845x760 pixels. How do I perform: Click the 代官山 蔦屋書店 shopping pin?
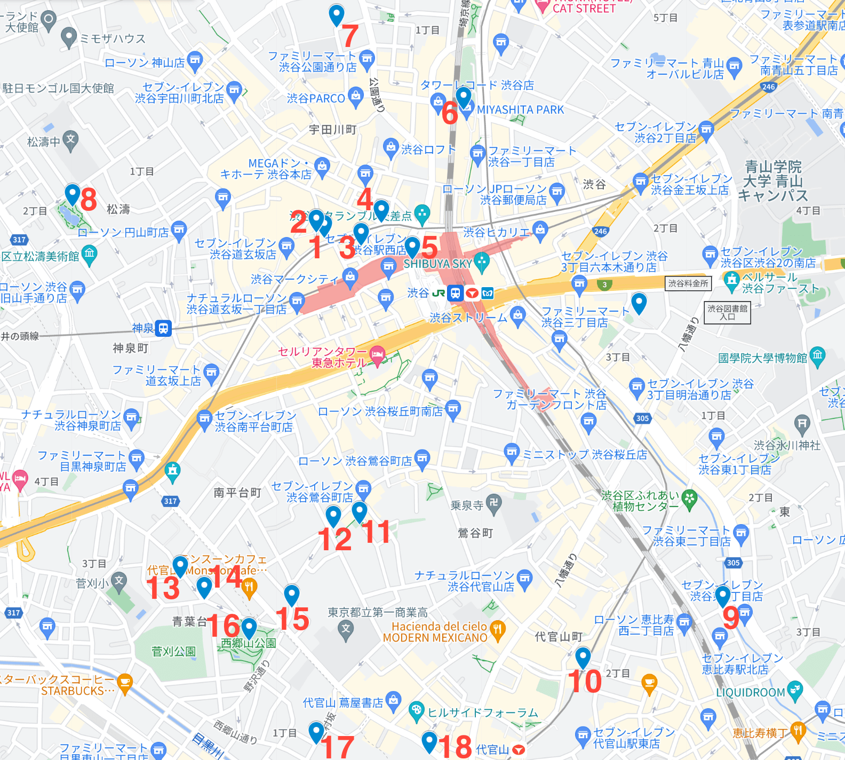(393, 701)
